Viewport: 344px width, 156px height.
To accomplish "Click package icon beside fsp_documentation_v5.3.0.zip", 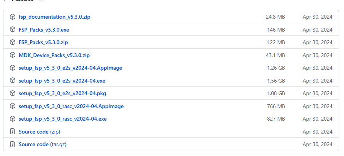I will click(13, 17).
